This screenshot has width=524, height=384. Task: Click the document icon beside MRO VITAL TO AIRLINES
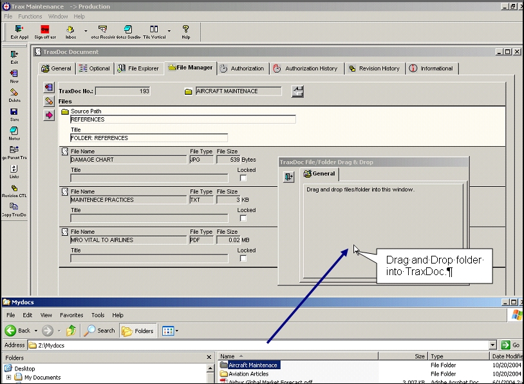point(65,232)
